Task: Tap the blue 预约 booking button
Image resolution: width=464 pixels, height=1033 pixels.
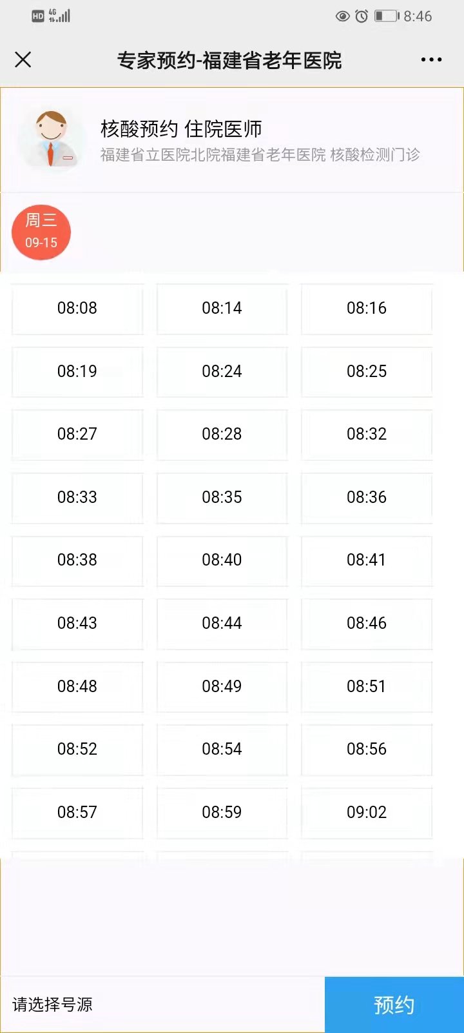Action: (394, 1004)
